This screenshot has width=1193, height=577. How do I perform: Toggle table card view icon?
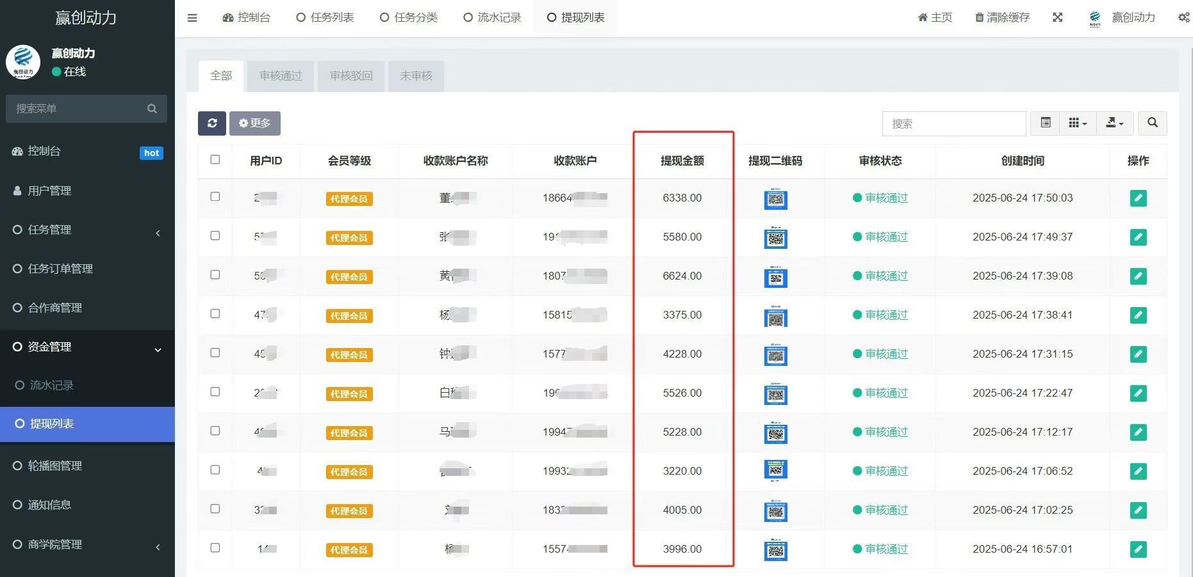pyautogui.click(x=1046, y=123)
